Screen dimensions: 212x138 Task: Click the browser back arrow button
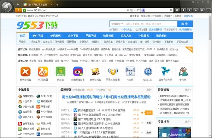coord(18,10)
